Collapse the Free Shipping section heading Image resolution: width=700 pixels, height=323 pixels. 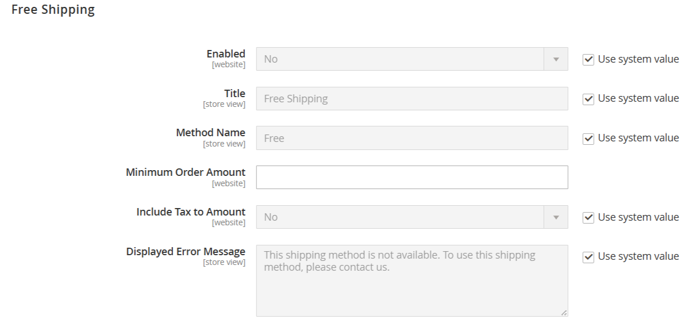tap(53, 10)
